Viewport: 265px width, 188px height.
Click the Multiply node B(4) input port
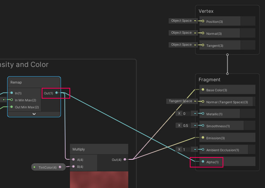[x=73, y=167]
